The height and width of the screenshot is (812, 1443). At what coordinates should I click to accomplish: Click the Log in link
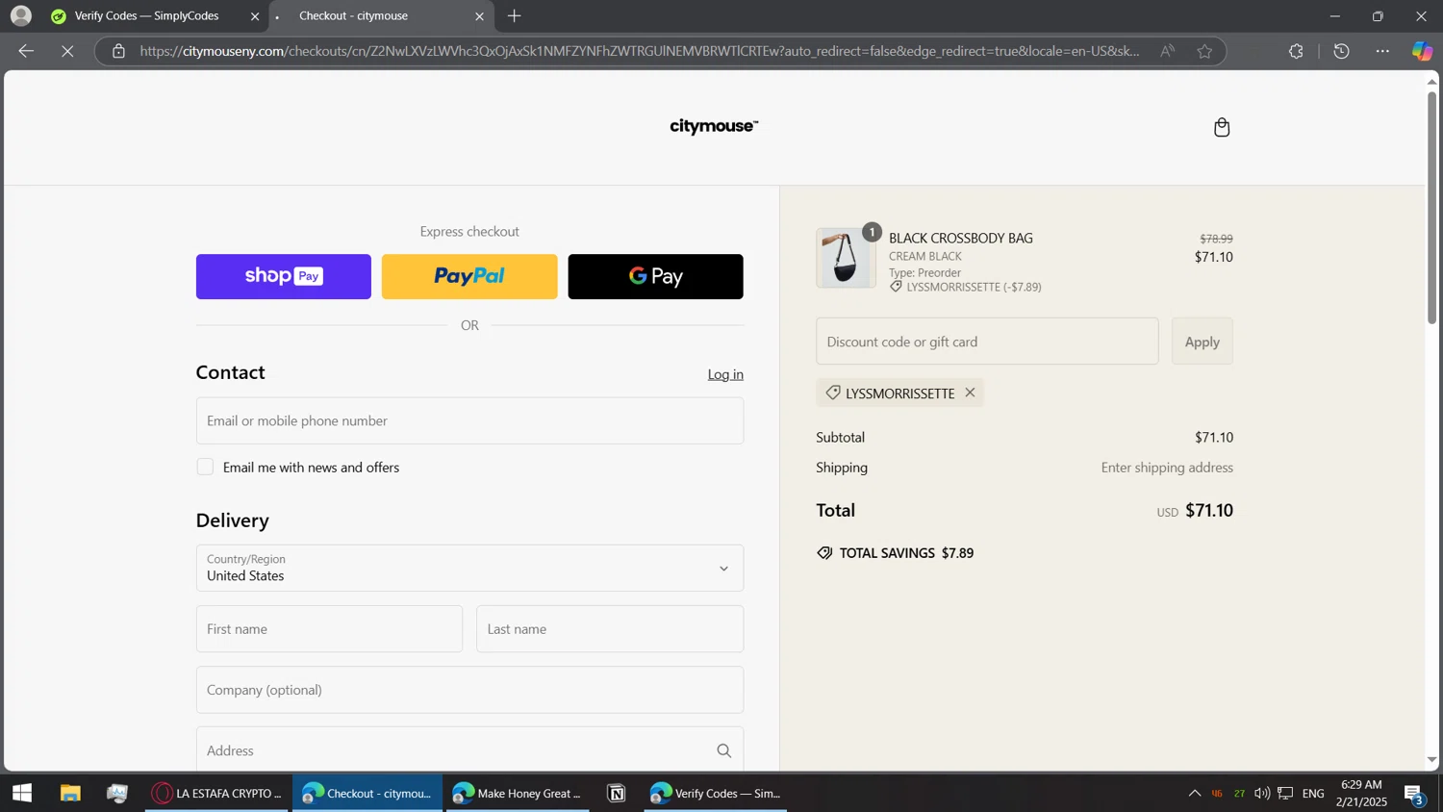725,374
